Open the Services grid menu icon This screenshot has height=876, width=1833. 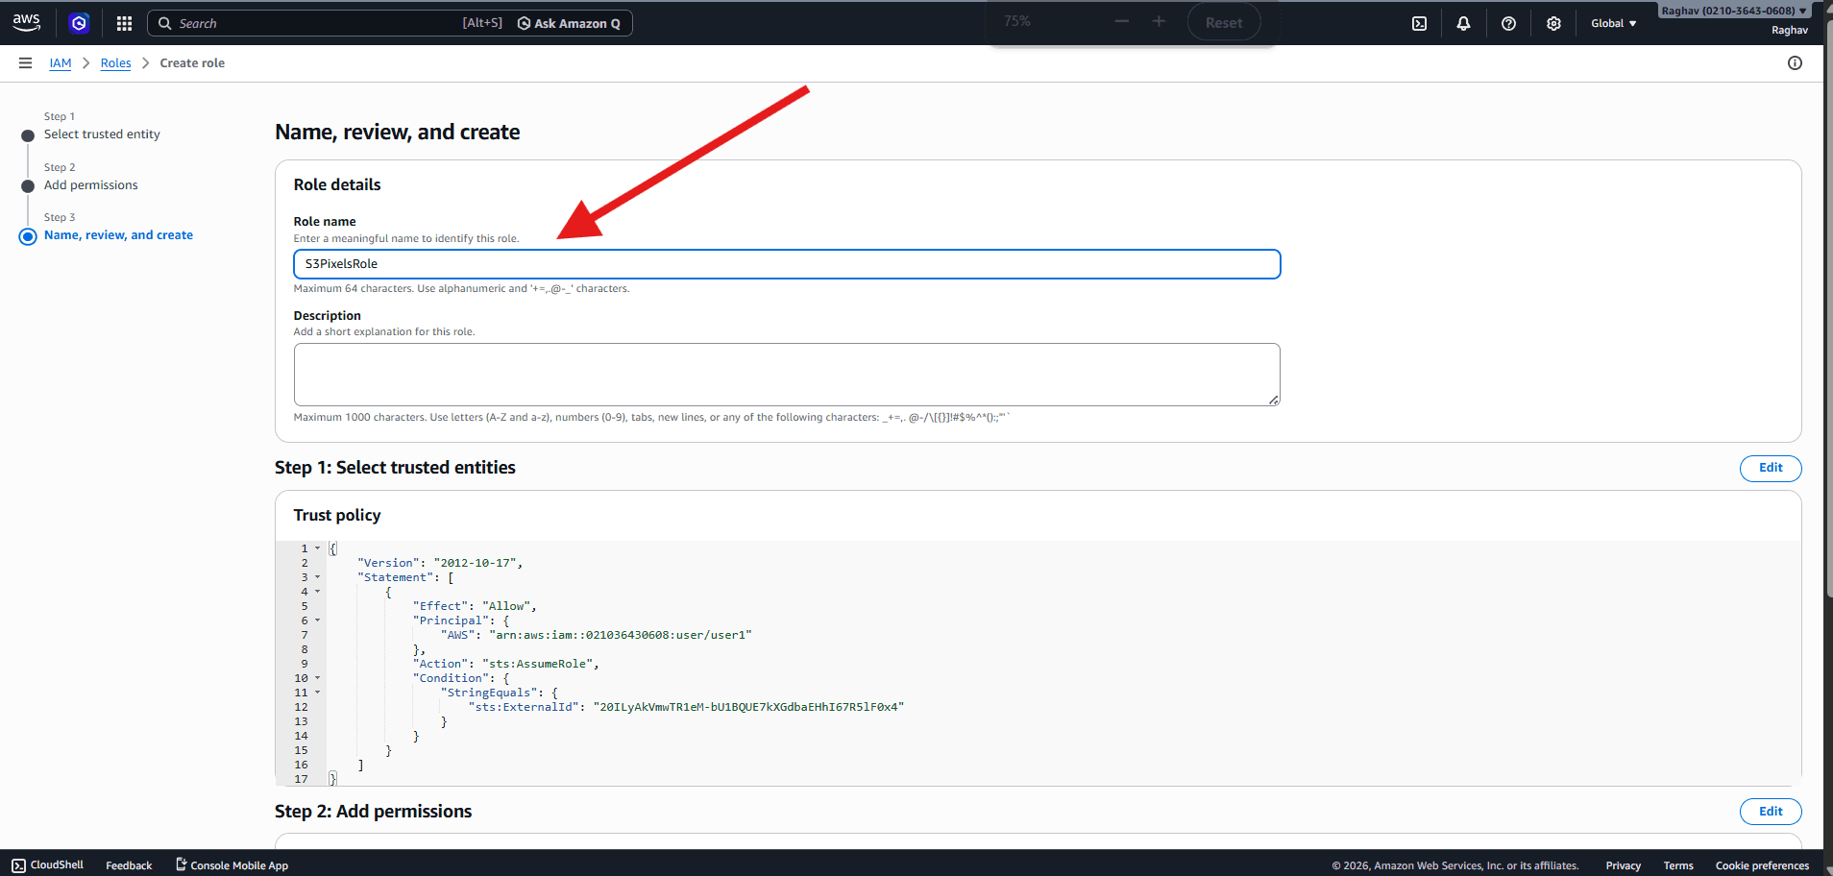tap(124, 23)
